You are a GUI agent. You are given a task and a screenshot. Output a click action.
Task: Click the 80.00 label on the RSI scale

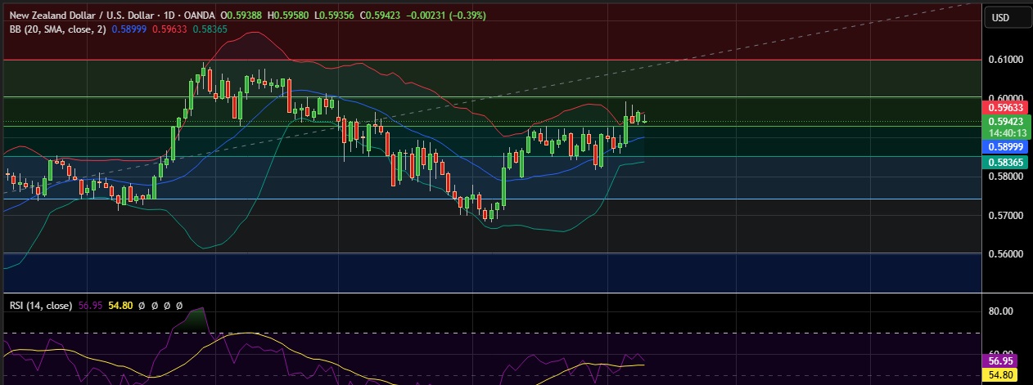[1002, 311]
